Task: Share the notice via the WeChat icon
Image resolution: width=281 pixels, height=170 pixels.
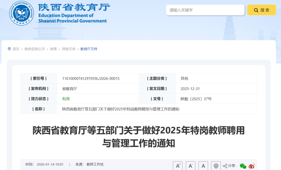Action: pos(243,166)
